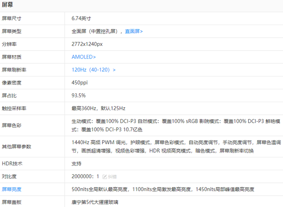Click the 对比度 row label
Image resolution: width=283 pixels, height=207 pixels.
click(x=9, y=176)
